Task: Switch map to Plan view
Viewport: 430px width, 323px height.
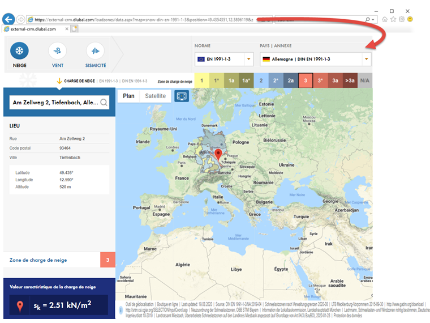Action: tap(128, 96)
